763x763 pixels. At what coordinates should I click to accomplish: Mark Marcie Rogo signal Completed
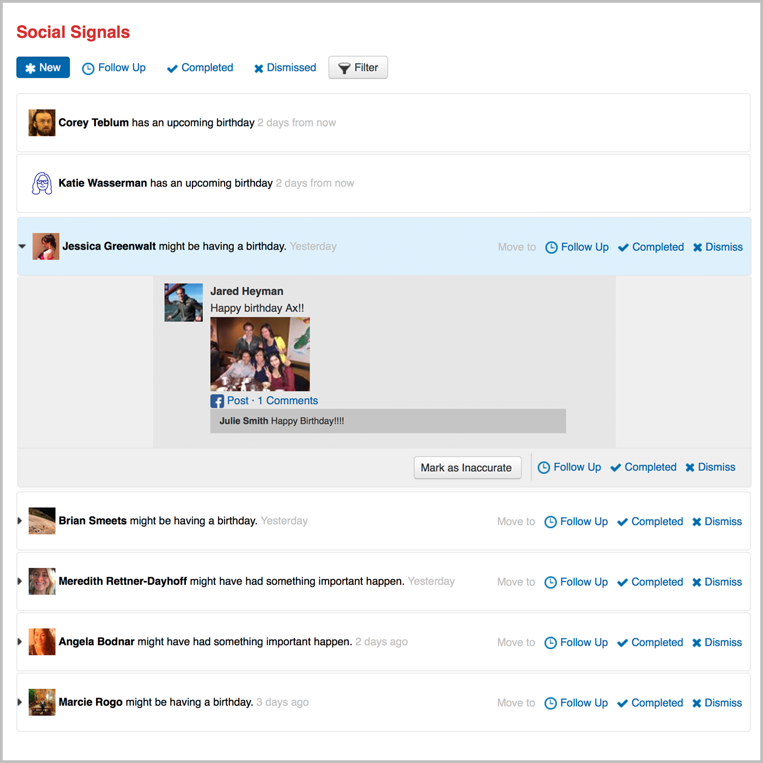[x=650, y=703]
